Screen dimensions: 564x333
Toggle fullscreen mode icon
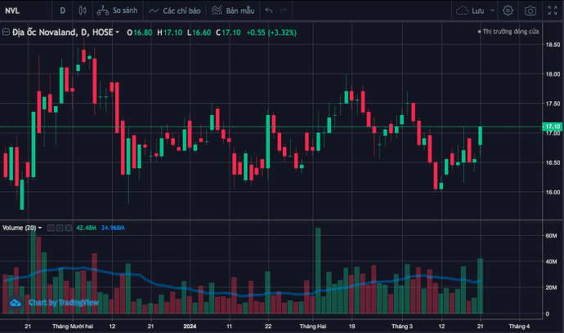(x=552, y=11)
